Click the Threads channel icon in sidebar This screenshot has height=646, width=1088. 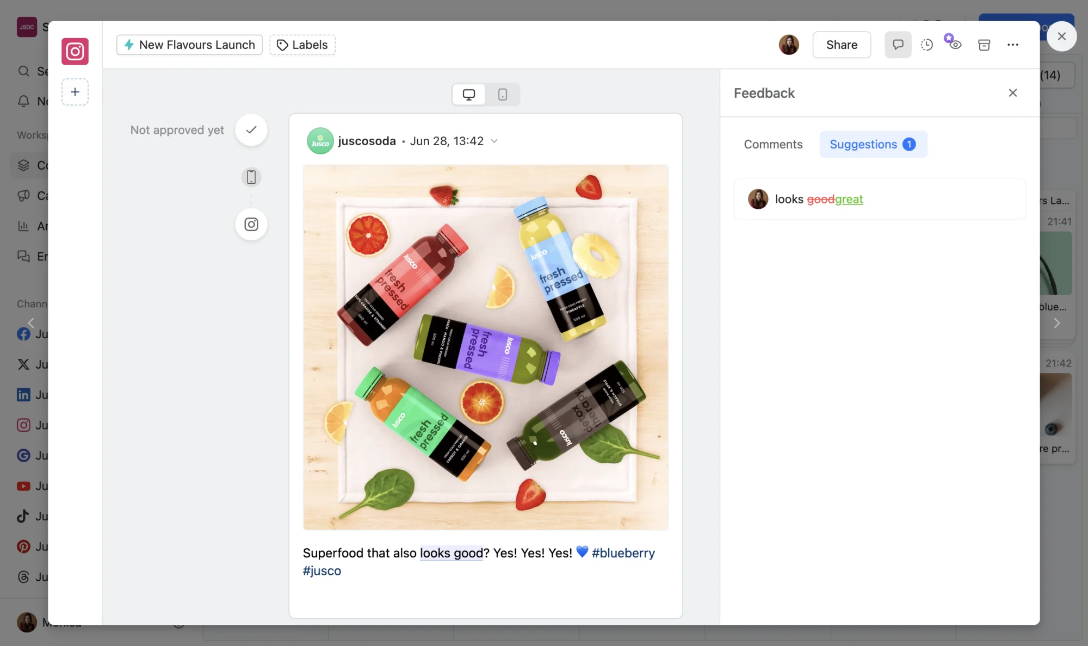23,577
